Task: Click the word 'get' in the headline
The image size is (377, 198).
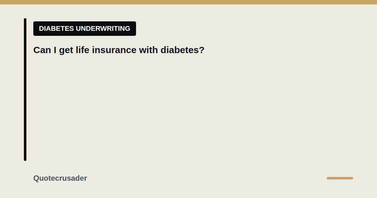Action: pyautogui.click(x=66, y=51)
